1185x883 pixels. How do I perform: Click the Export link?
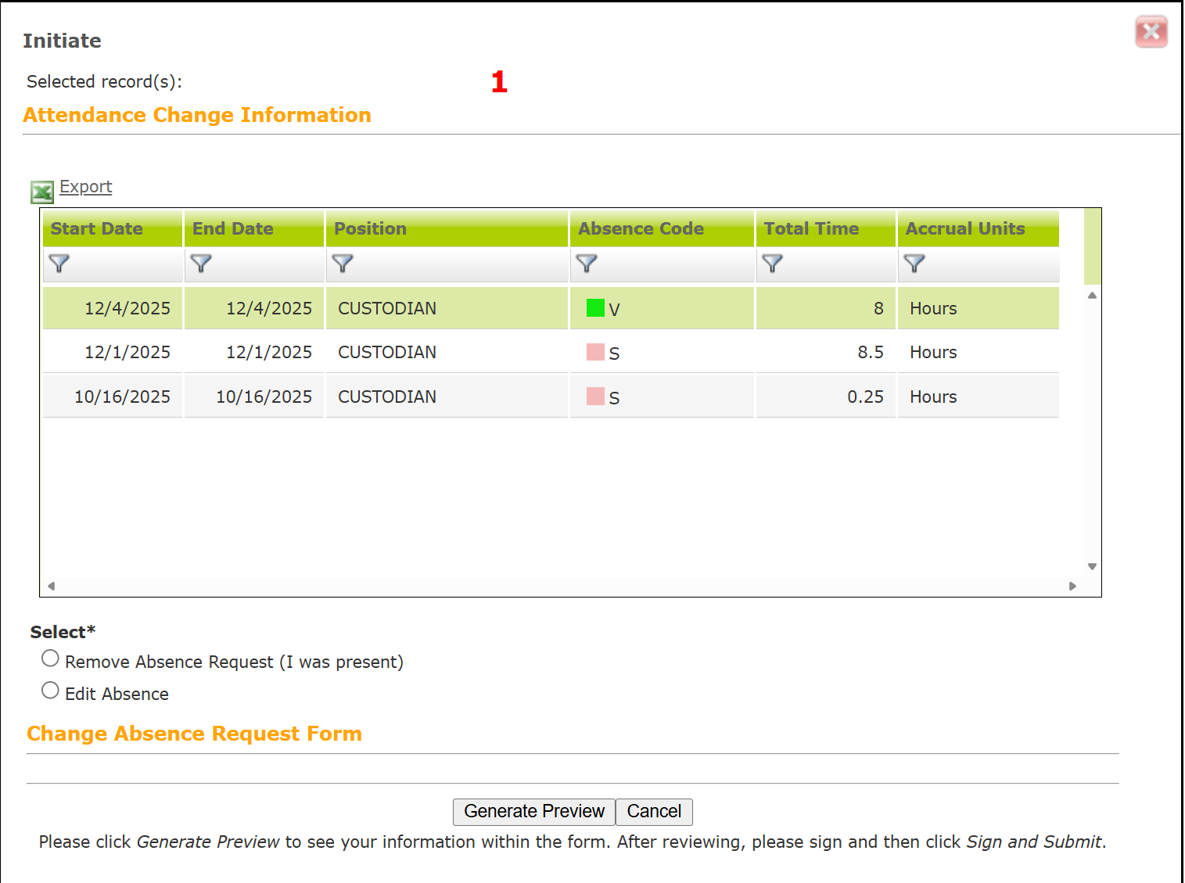click(x=86, y=187)
